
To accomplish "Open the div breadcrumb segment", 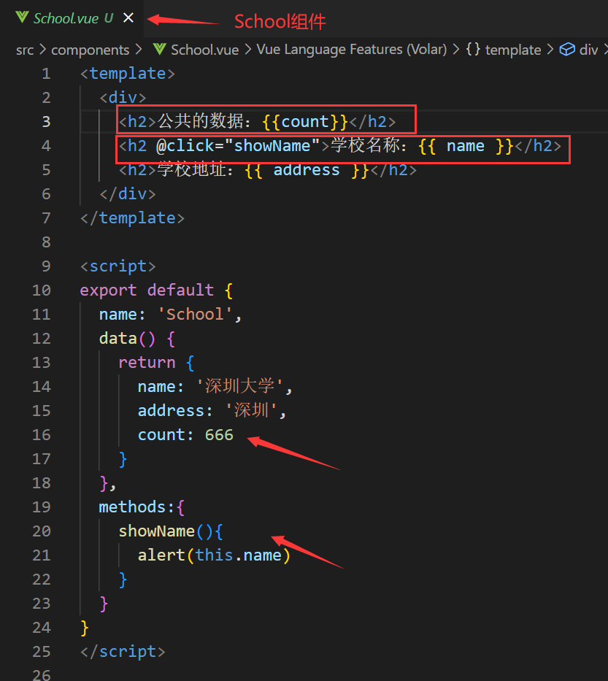I will [588, 50].
